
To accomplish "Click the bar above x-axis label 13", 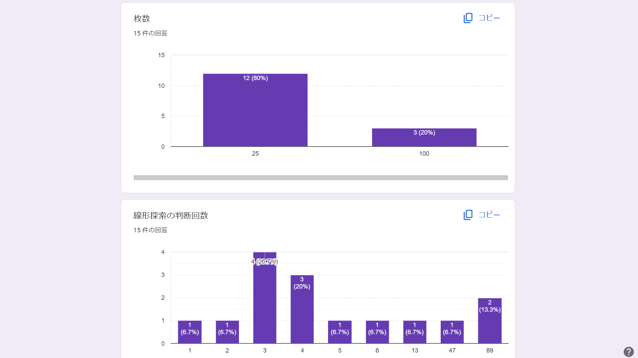I will pos(414,332).
